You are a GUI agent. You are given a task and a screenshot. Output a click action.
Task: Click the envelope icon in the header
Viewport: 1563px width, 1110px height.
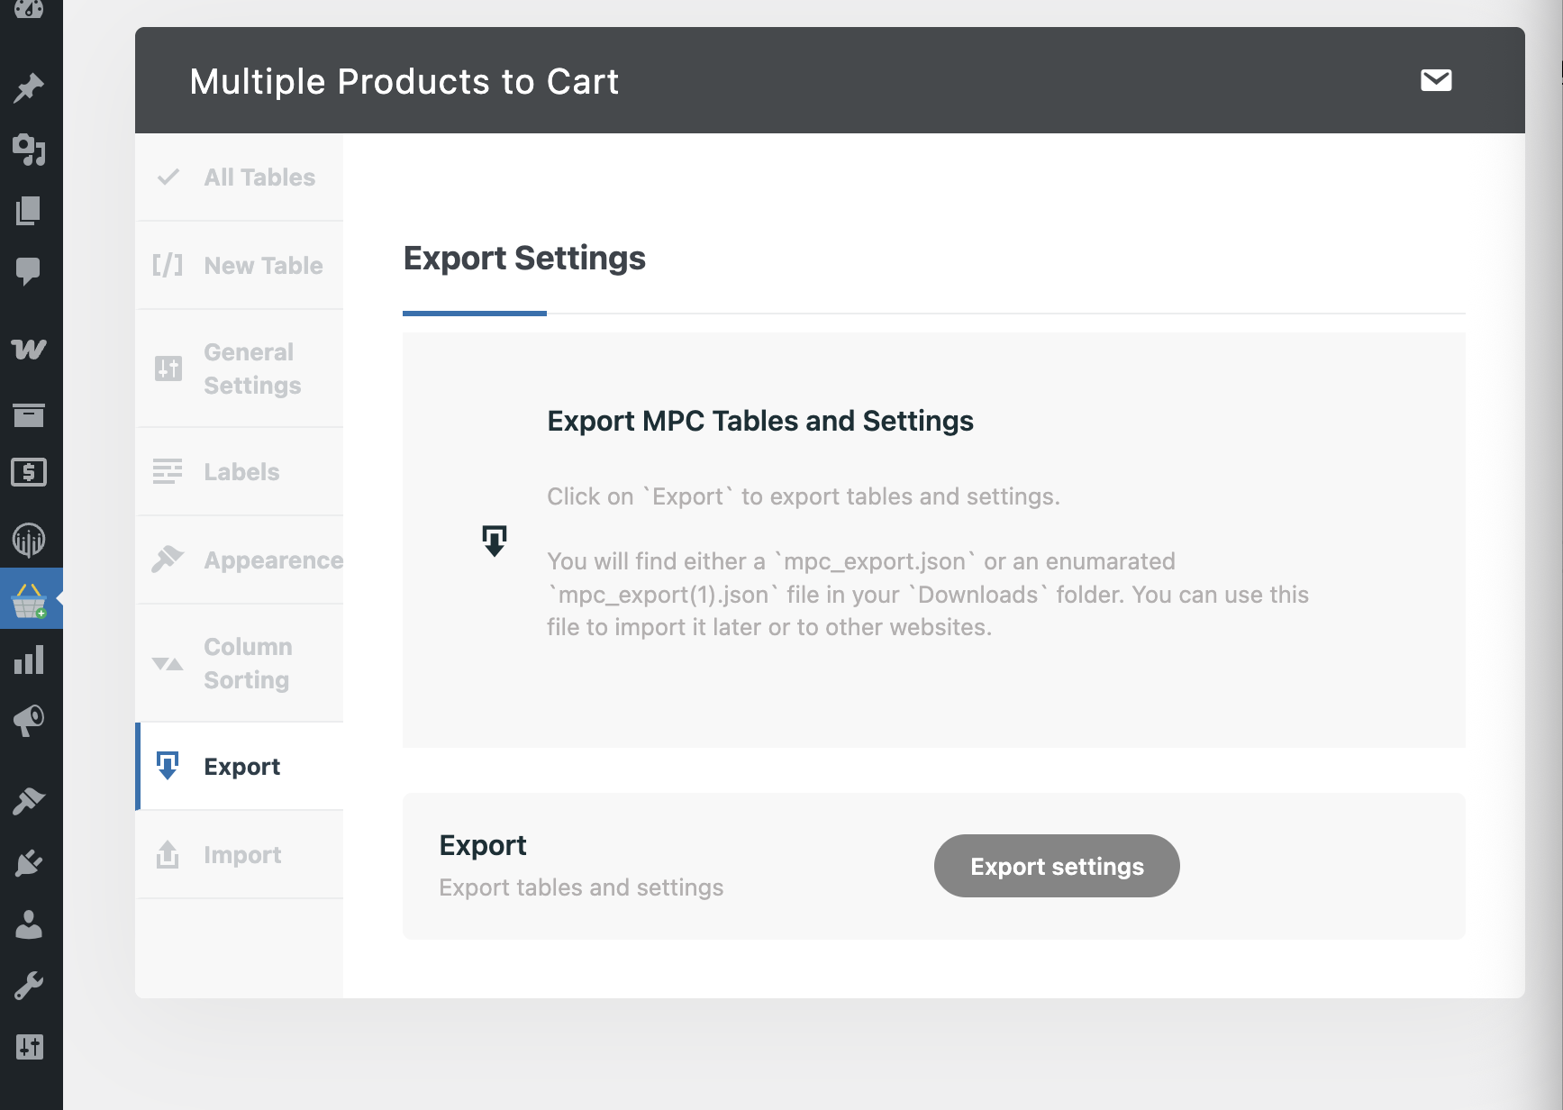1436,80
